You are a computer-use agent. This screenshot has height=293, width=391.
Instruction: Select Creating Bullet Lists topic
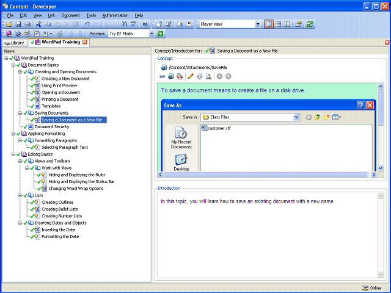pos(60,209)
